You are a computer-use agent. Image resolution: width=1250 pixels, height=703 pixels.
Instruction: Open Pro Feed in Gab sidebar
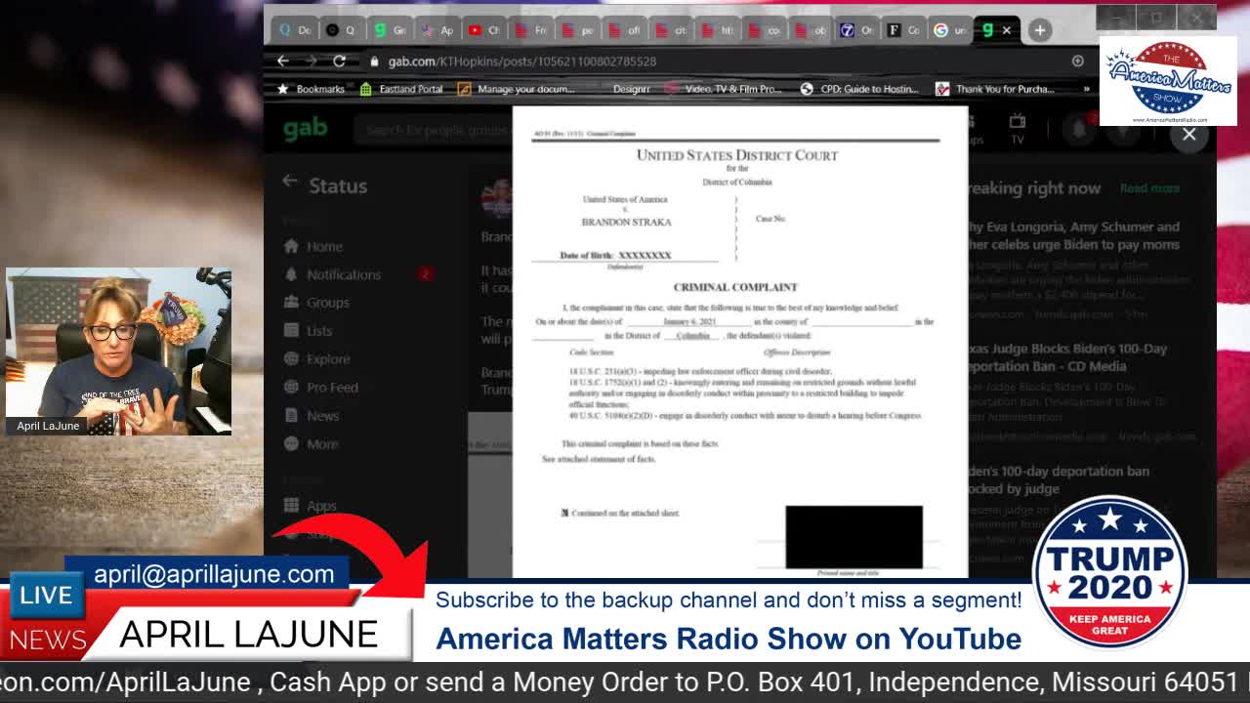[x=321, y=388]
